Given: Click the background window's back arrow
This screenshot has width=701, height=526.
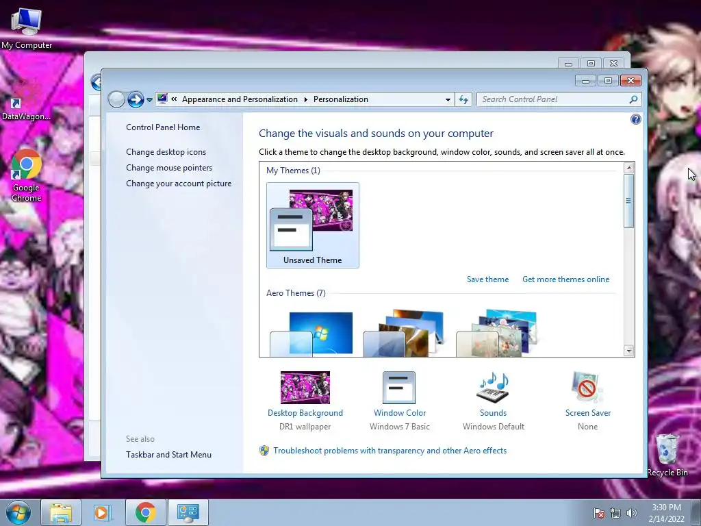Looking at the screenshot, I should click(96, 82).
